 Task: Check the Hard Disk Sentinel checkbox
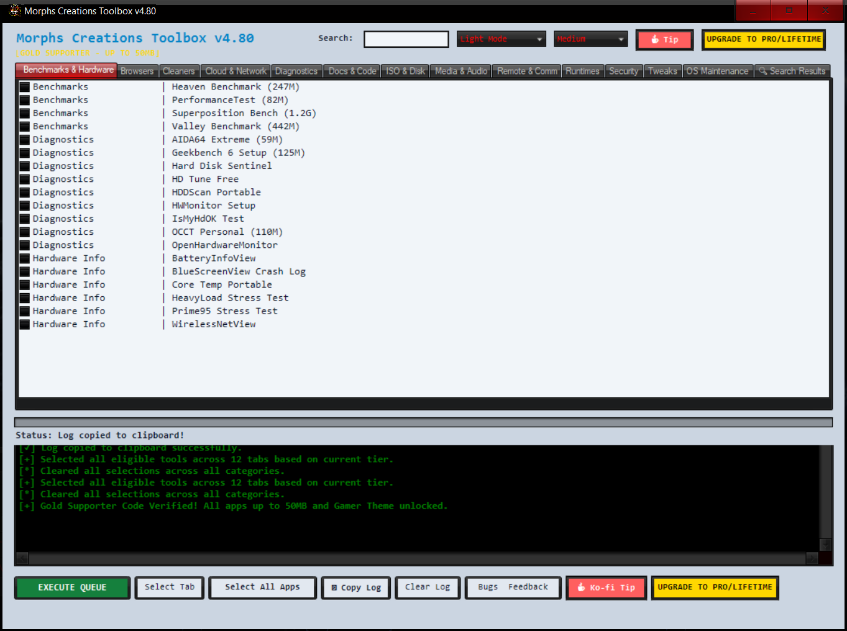click(x=25, y=166)
